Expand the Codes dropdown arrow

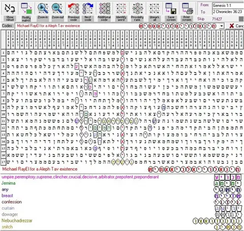point(222,26)
